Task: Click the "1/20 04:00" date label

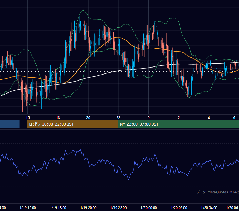Action: [x=209, y=207]
